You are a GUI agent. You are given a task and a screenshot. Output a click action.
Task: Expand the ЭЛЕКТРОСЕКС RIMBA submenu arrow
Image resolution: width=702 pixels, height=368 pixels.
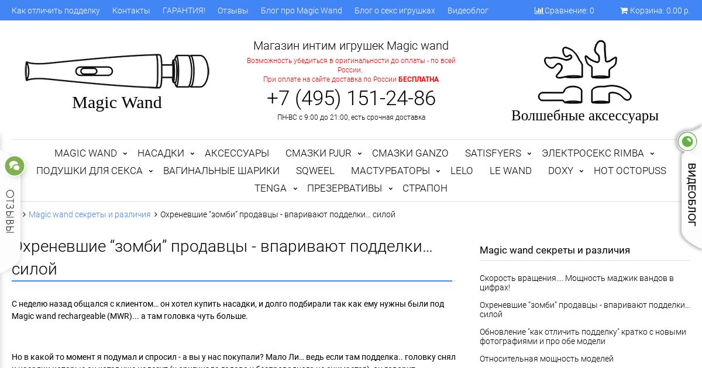point(652,154)
